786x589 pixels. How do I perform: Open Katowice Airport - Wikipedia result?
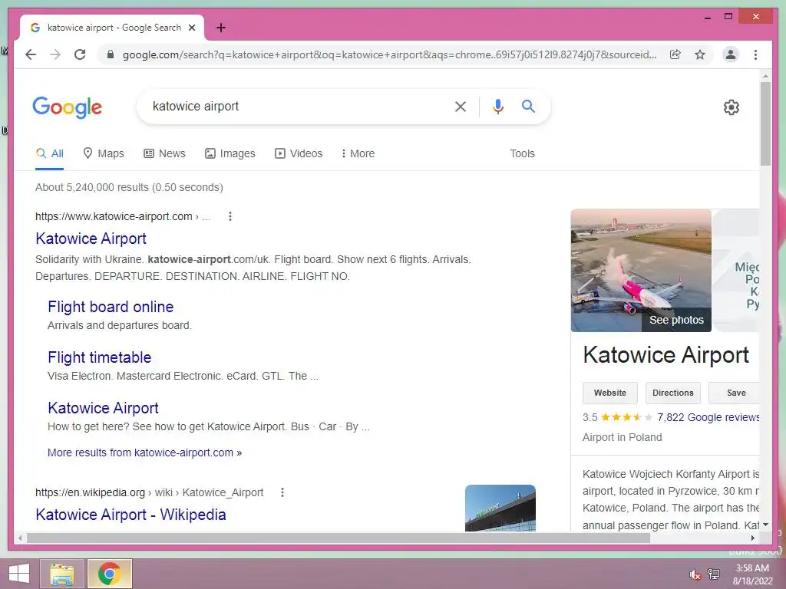coord(130,515)
